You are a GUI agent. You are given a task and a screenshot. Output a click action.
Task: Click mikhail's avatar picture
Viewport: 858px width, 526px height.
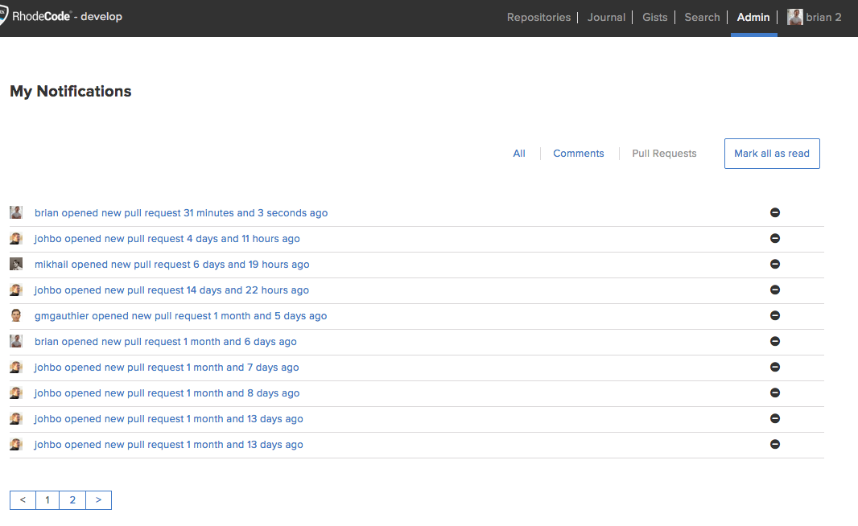coord(16,264)
